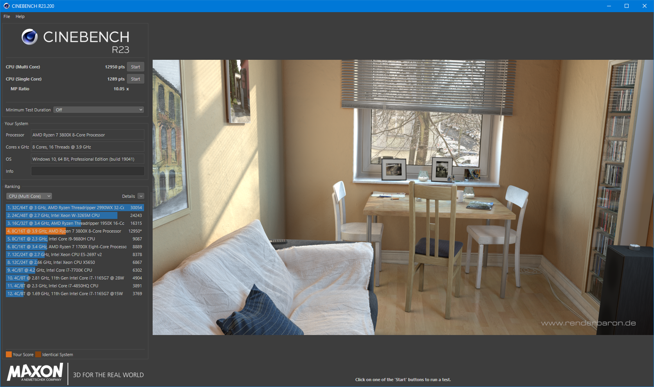The height and width of the screenshot is (387, 654).
Task: Select ranking row Intel Xeon W-3265M CPU
Action: 75,215
